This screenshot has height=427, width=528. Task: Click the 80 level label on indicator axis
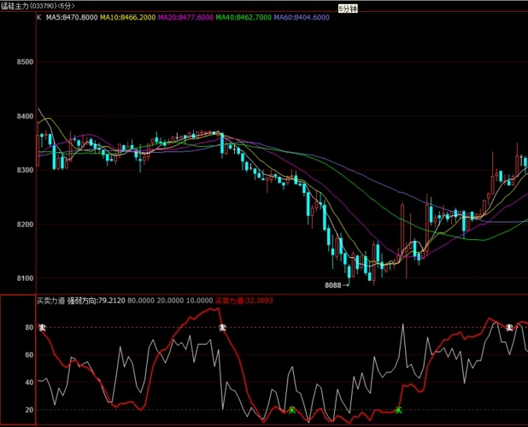[29, 327]
